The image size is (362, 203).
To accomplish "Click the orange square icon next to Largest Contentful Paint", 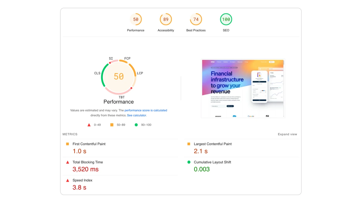I will (189, 144).
